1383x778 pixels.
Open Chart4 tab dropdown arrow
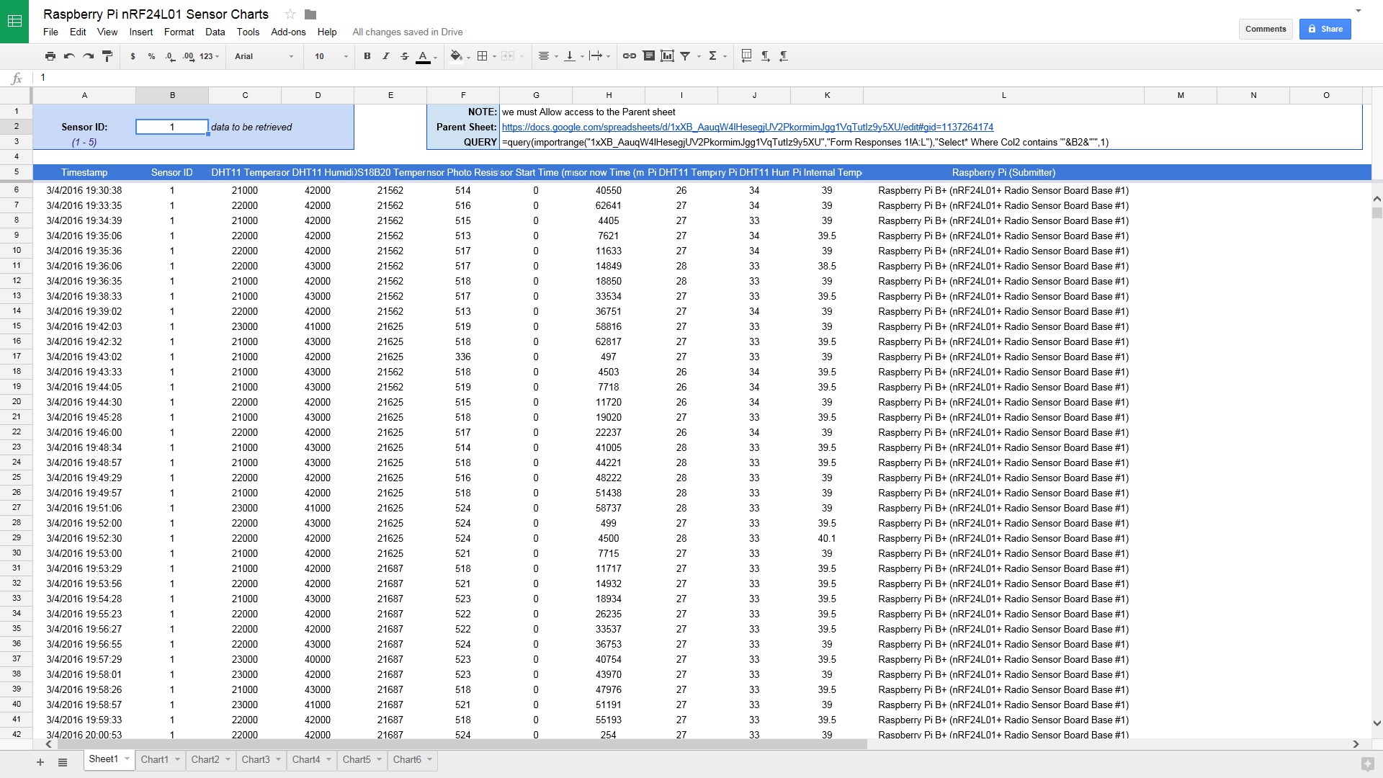coord(328,759)
